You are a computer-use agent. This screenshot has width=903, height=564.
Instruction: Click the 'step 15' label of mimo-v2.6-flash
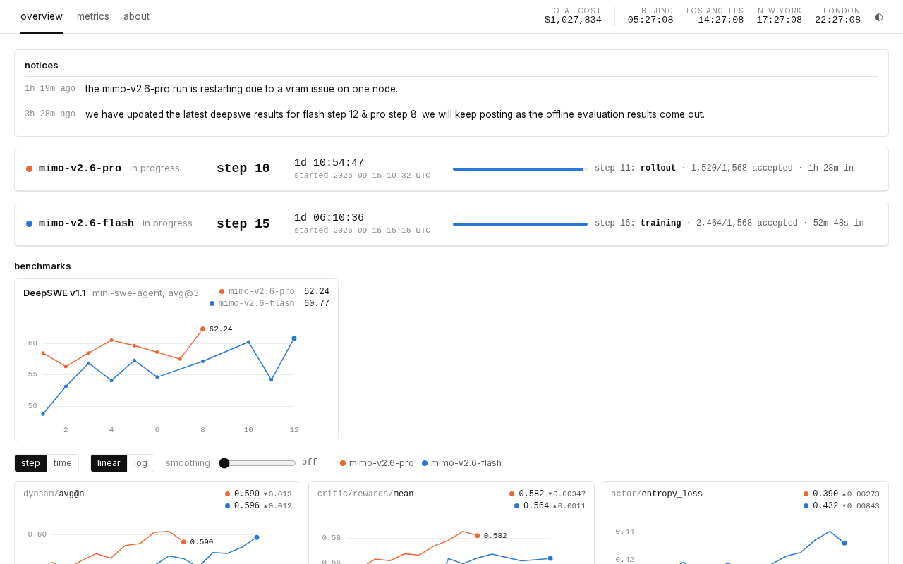tap(243, 223)
